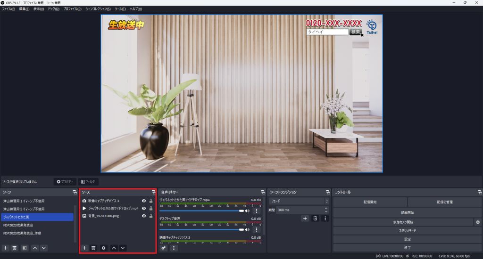This screenshot has height=259, width=483.
Task: Mute the デスクトップ音声 speaker icon
Action: pyautogui.click(x=247, y=230)
